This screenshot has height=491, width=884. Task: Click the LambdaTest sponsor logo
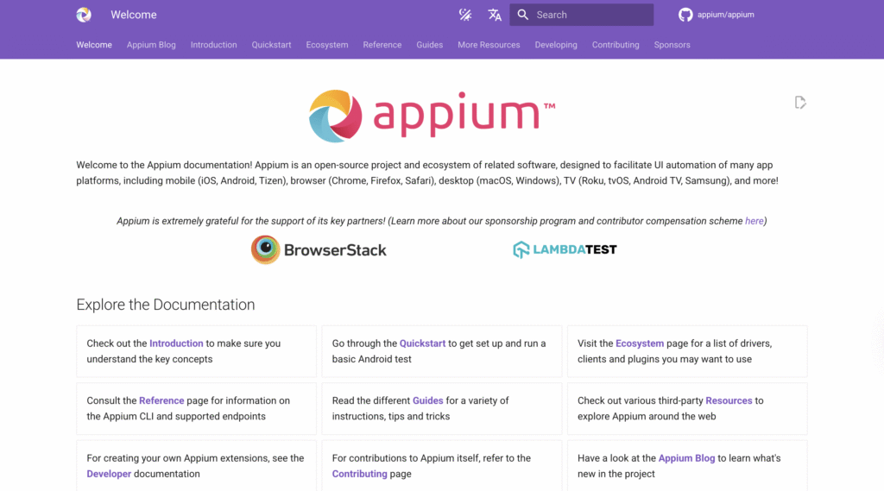pos(565,249)
